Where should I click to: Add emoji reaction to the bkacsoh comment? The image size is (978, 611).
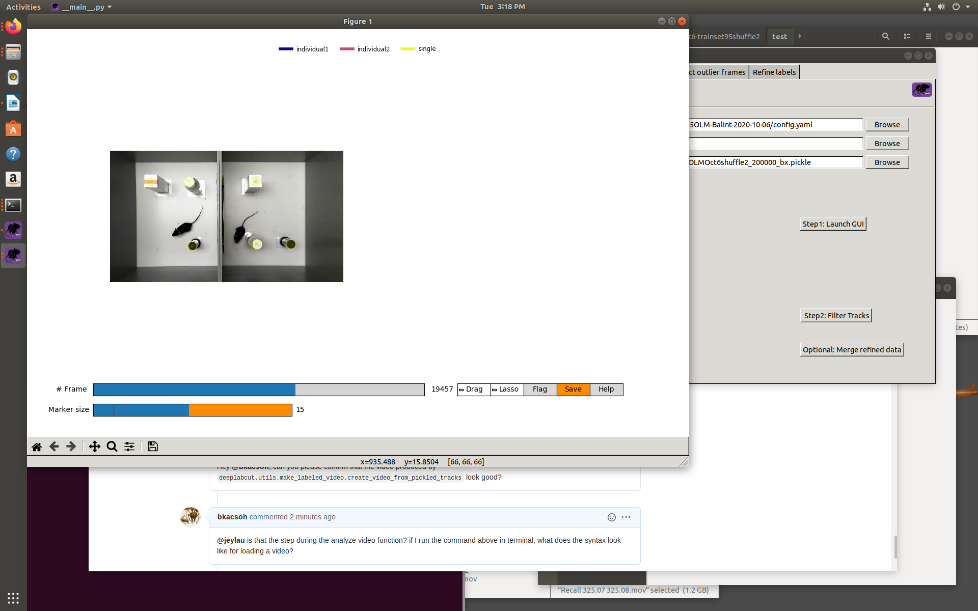pyautogui.click(x=612, y=517)
